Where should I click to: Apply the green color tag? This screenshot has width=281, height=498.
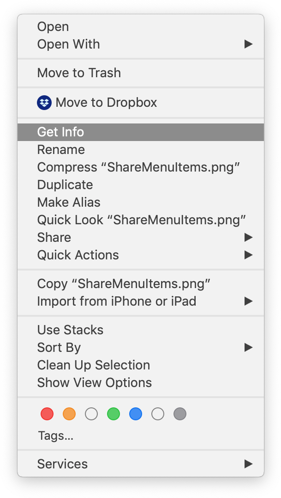114,414
